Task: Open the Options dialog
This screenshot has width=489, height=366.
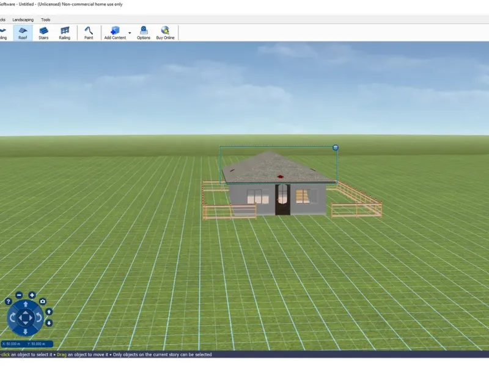Action: [144, 33]
